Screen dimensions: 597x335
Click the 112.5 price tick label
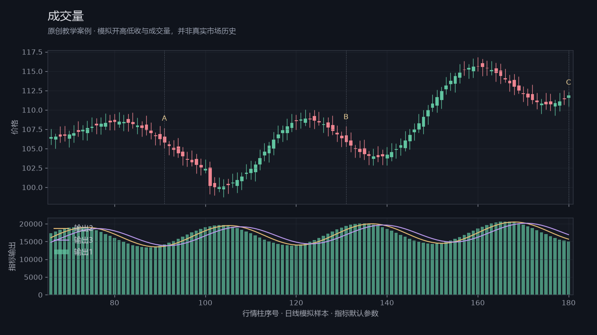(x=32, y=91)
